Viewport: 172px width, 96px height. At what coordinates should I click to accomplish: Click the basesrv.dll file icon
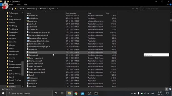[28, 52]
